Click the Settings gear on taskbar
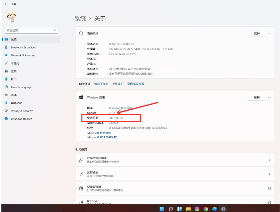This screenshot has width=280, height=212. click(x=223, y=209)
